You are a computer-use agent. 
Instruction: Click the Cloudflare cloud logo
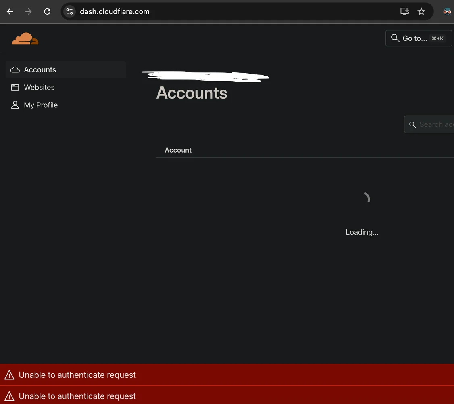coord(25,38)
